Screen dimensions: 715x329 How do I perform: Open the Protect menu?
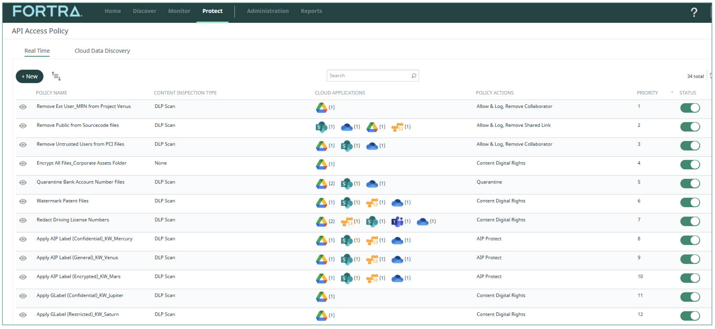pyautogui.click(x=212, y=11)
